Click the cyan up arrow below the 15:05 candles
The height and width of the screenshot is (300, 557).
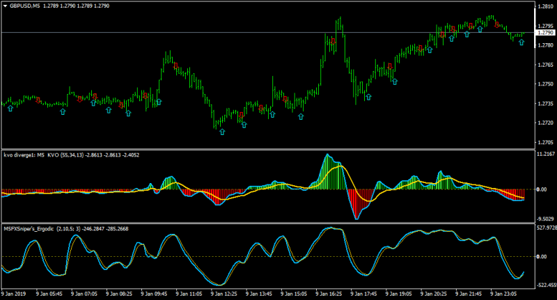[x=301, y=116]
